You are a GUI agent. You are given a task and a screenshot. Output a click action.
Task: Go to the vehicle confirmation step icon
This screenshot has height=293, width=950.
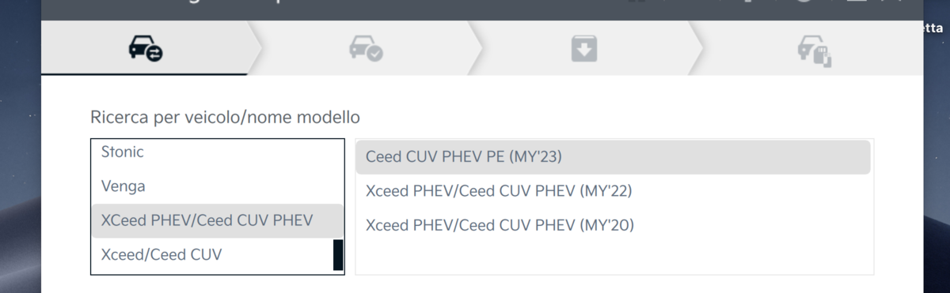click(367, 50)
